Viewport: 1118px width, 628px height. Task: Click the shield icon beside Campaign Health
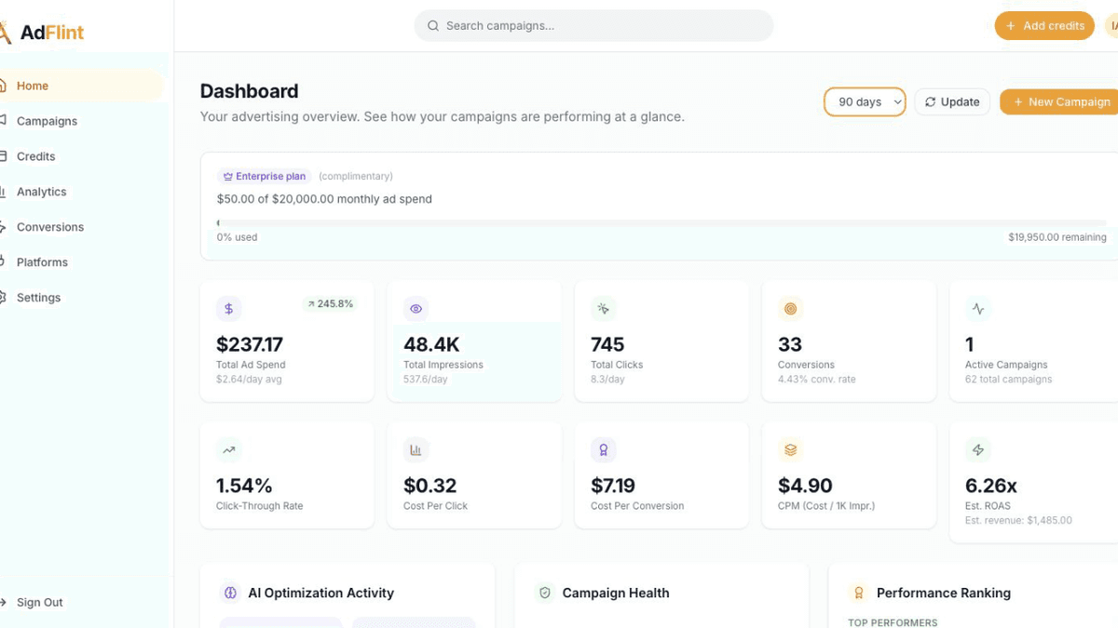click(x=545, y=593)
